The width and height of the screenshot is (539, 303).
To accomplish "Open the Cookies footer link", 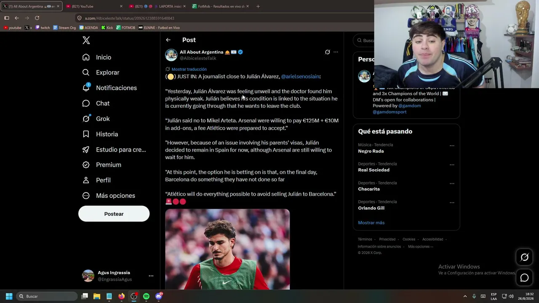I will click(x=409, y=239).
